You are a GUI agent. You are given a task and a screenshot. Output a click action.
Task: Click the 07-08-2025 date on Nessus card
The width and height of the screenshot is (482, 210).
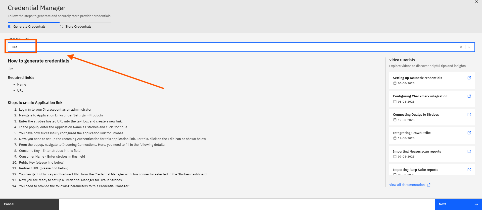click(x=406, y=157)
